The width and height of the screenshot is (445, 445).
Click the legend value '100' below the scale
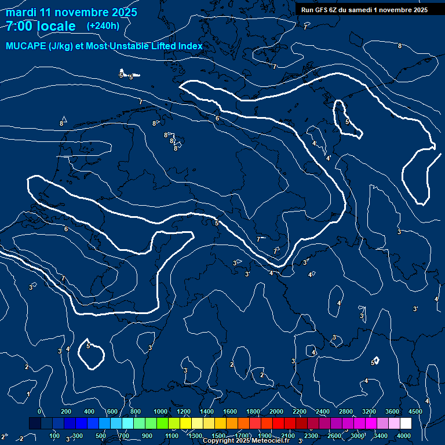tap(54, 436)
